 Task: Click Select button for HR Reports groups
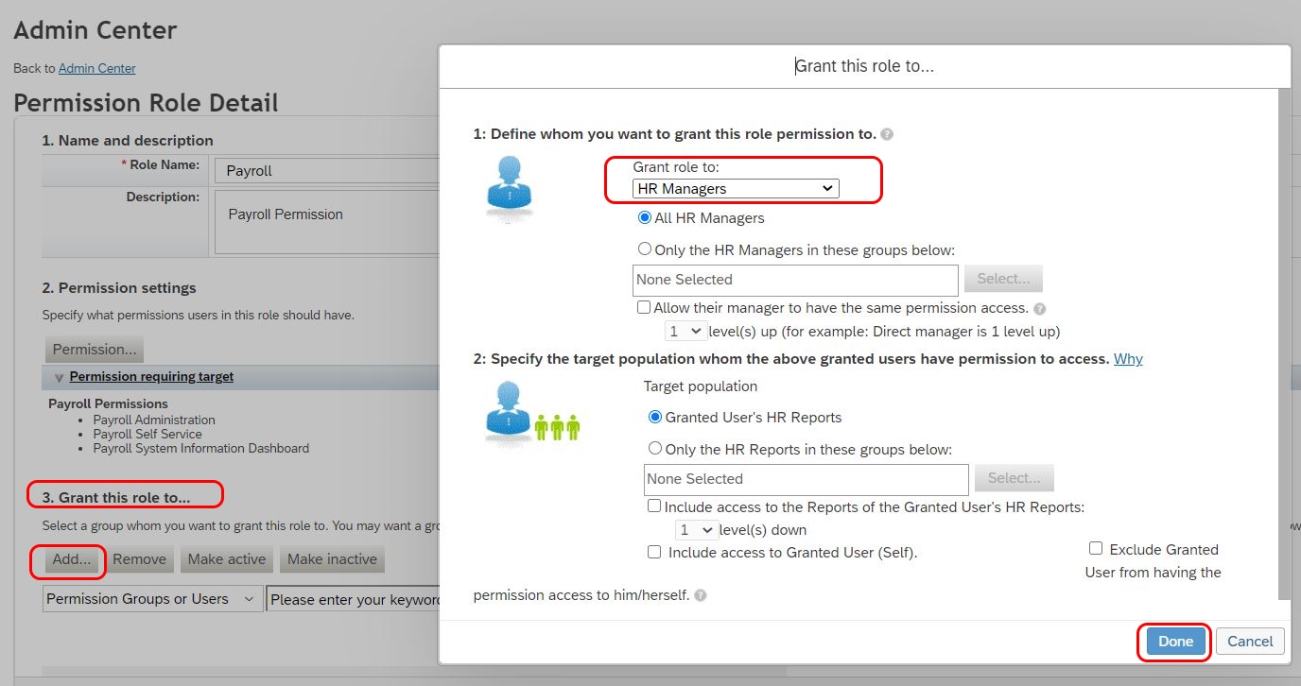coord(1014,478)
